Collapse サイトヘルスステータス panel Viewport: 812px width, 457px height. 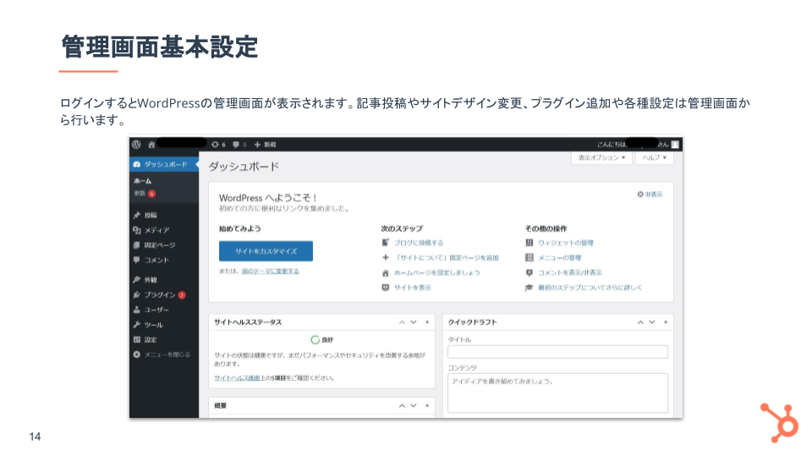pyautogui.click(x=427, y=322)
